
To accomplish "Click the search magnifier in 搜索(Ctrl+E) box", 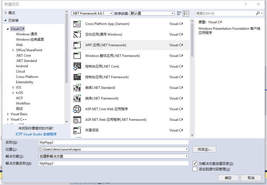I will [257, 13].
